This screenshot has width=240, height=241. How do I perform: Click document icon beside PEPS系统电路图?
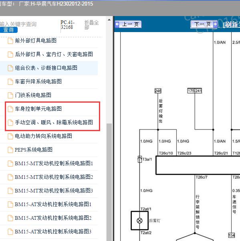[10, 150]
